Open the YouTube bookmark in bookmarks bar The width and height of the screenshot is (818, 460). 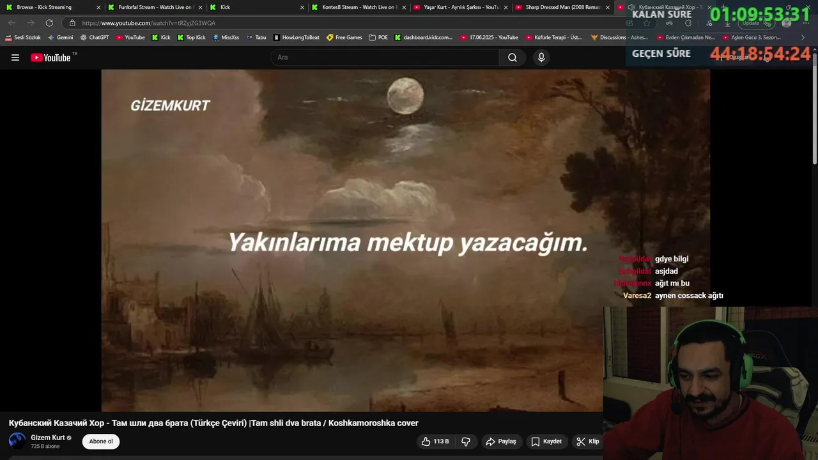pyautogui.click(x=130, y=38)
